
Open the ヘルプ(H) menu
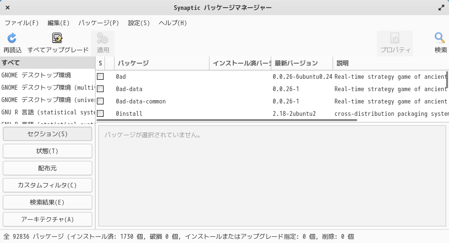172,23
